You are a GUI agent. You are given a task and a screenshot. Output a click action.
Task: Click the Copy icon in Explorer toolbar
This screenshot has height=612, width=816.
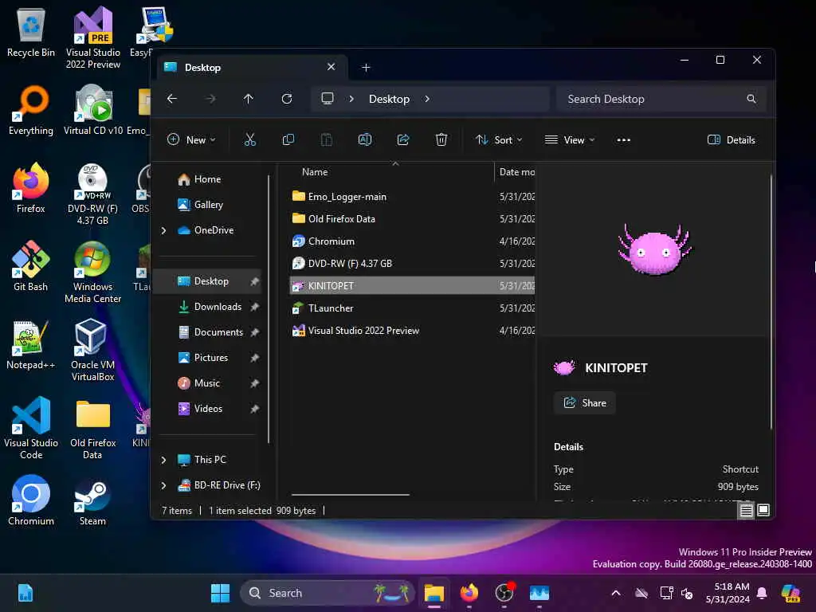click(288, 139)
